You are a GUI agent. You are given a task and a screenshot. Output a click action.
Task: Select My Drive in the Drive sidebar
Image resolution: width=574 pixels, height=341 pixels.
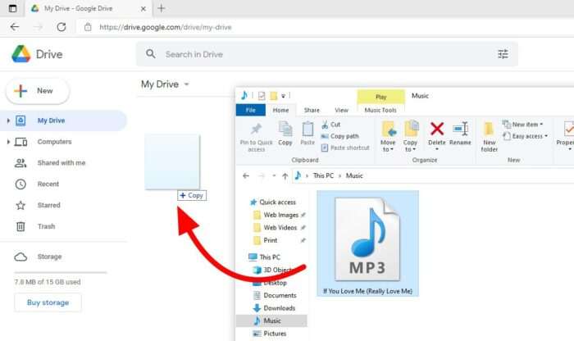[64, 120]
